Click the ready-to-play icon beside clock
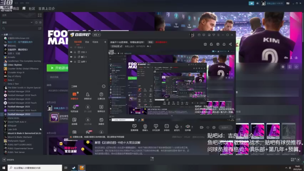Viewport: 304px width, 171px height. [x=40, y=22]
